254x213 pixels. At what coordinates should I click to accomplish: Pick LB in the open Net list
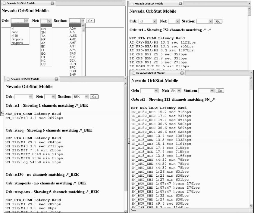(x=46, y=57)
